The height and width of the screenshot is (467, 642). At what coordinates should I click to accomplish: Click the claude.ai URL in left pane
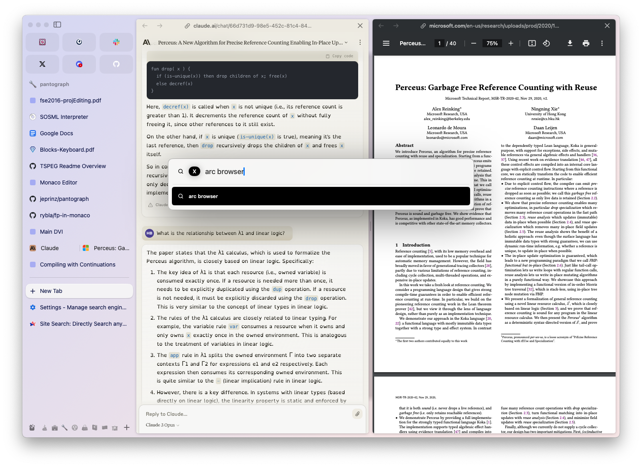252,26
